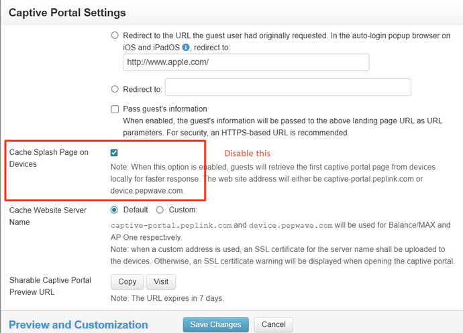463x333 pixels.
Task: Click the red 'Disable this' annotation
Action: click(248, 153)
